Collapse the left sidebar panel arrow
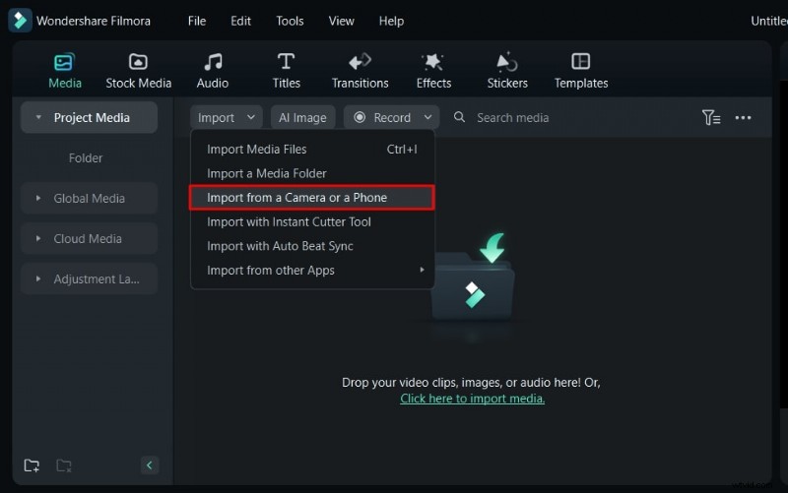 149,465
